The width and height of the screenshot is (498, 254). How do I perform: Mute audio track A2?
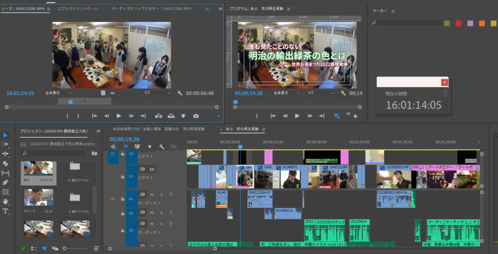(152, 212)
